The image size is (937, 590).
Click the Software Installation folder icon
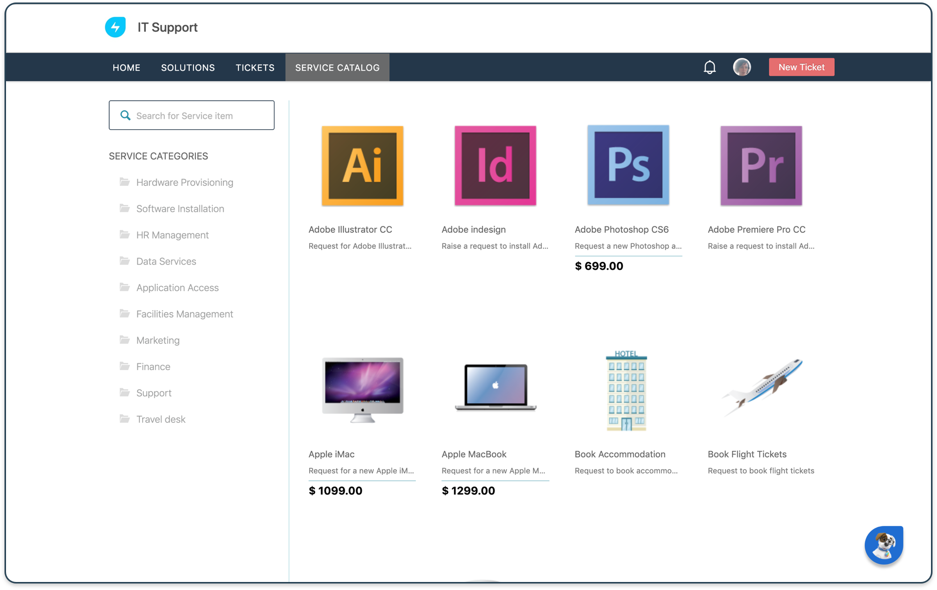125,208
